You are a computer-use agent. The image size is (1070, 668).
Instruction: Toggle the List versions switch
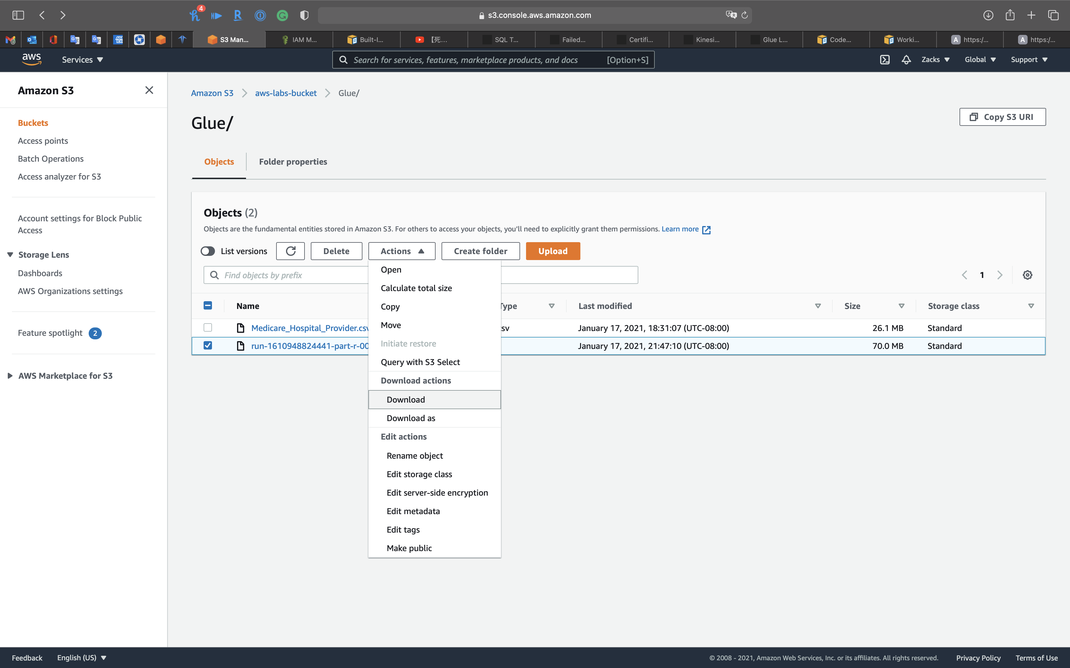(208, 251)
